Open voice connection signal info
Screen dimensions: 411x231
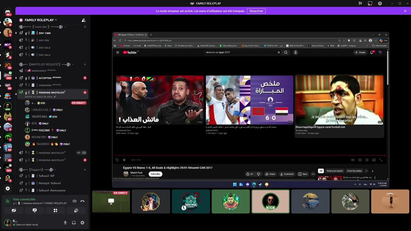pos(8,201)
